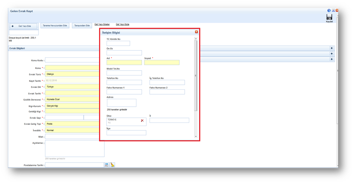Viewport: 354px width, 184px height.
Task: Focus the TC Kimlik No field
Action: [x=118, y=43]
